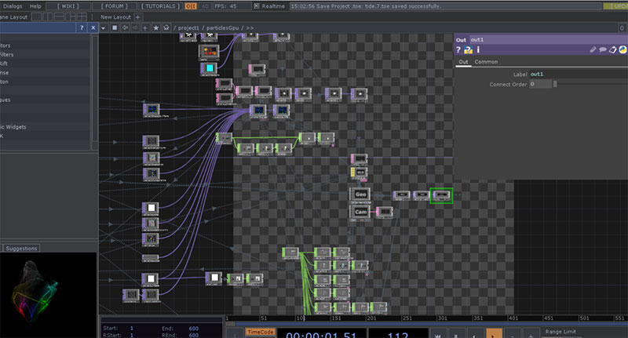Select ic Widgets palette item
The width and height of the screenshot is (628, 338).
(13, 127)
